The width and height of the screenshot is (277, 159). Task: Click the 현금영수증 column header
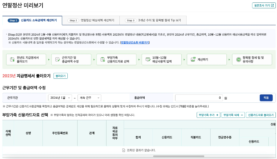point(225,137)
